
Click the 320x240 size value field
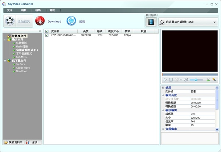(x=202, y=118)
